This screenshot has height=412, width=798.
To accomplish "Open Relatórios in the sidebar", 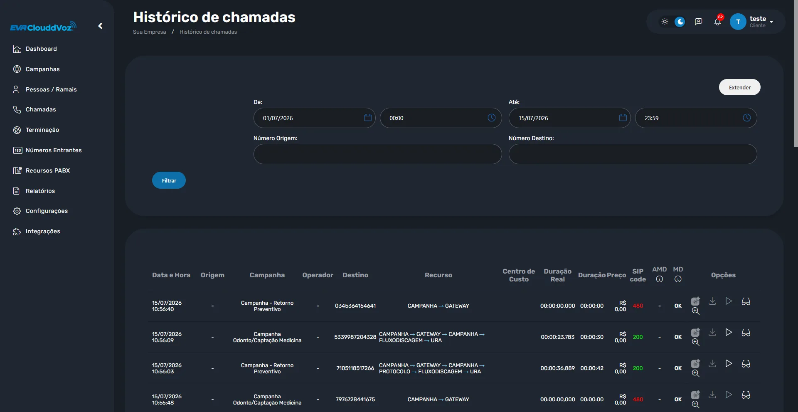I will (40, 191).
